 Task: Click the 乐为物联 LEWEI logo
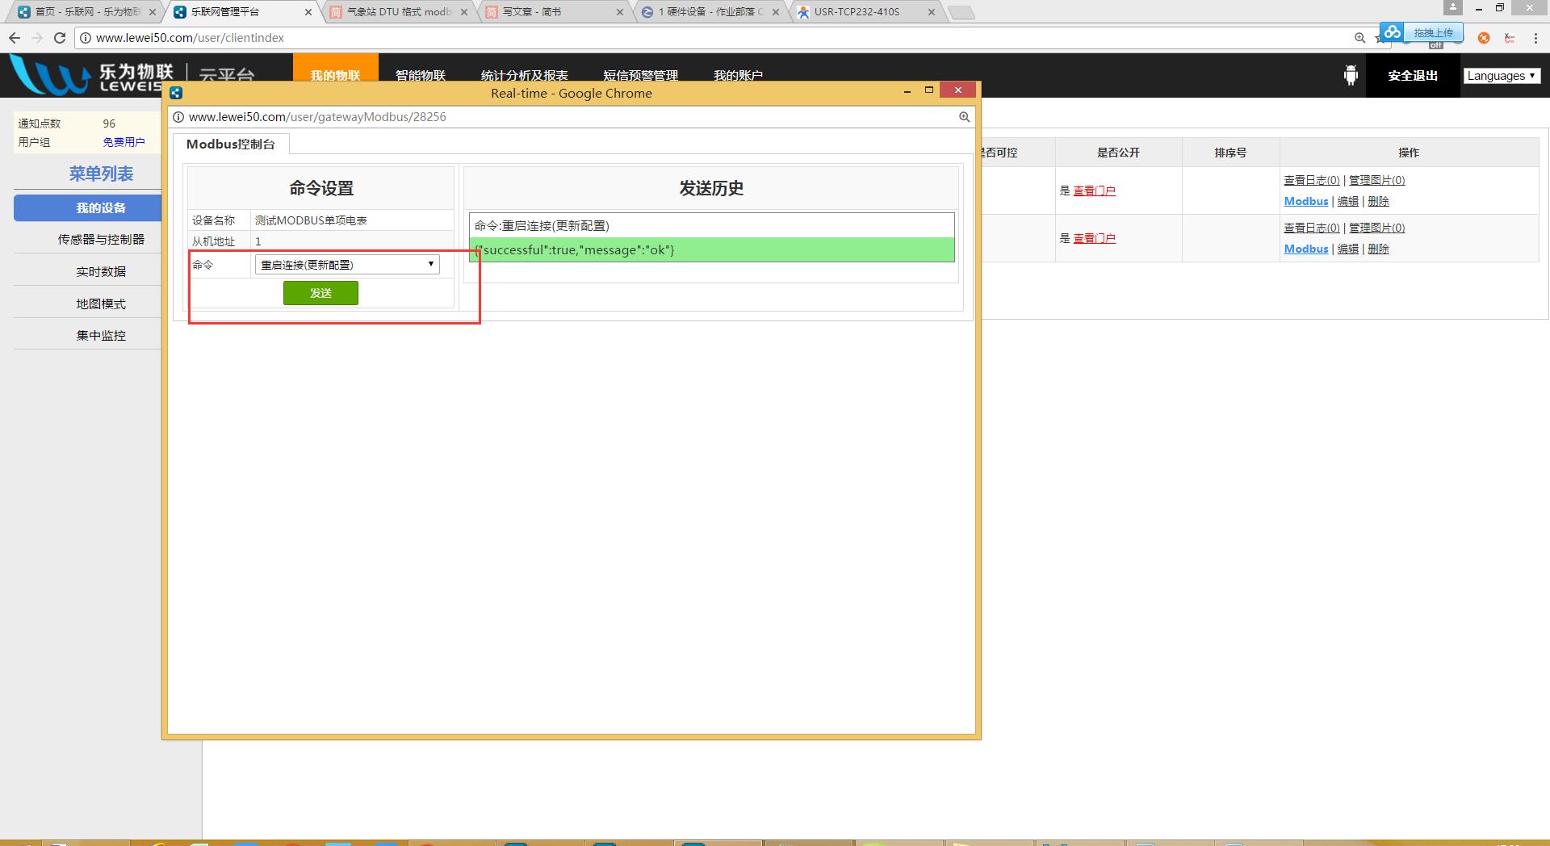(93, 76)
